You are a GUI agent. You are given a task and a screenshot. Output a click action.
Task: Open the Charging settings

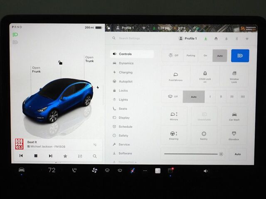pos(123,72)
